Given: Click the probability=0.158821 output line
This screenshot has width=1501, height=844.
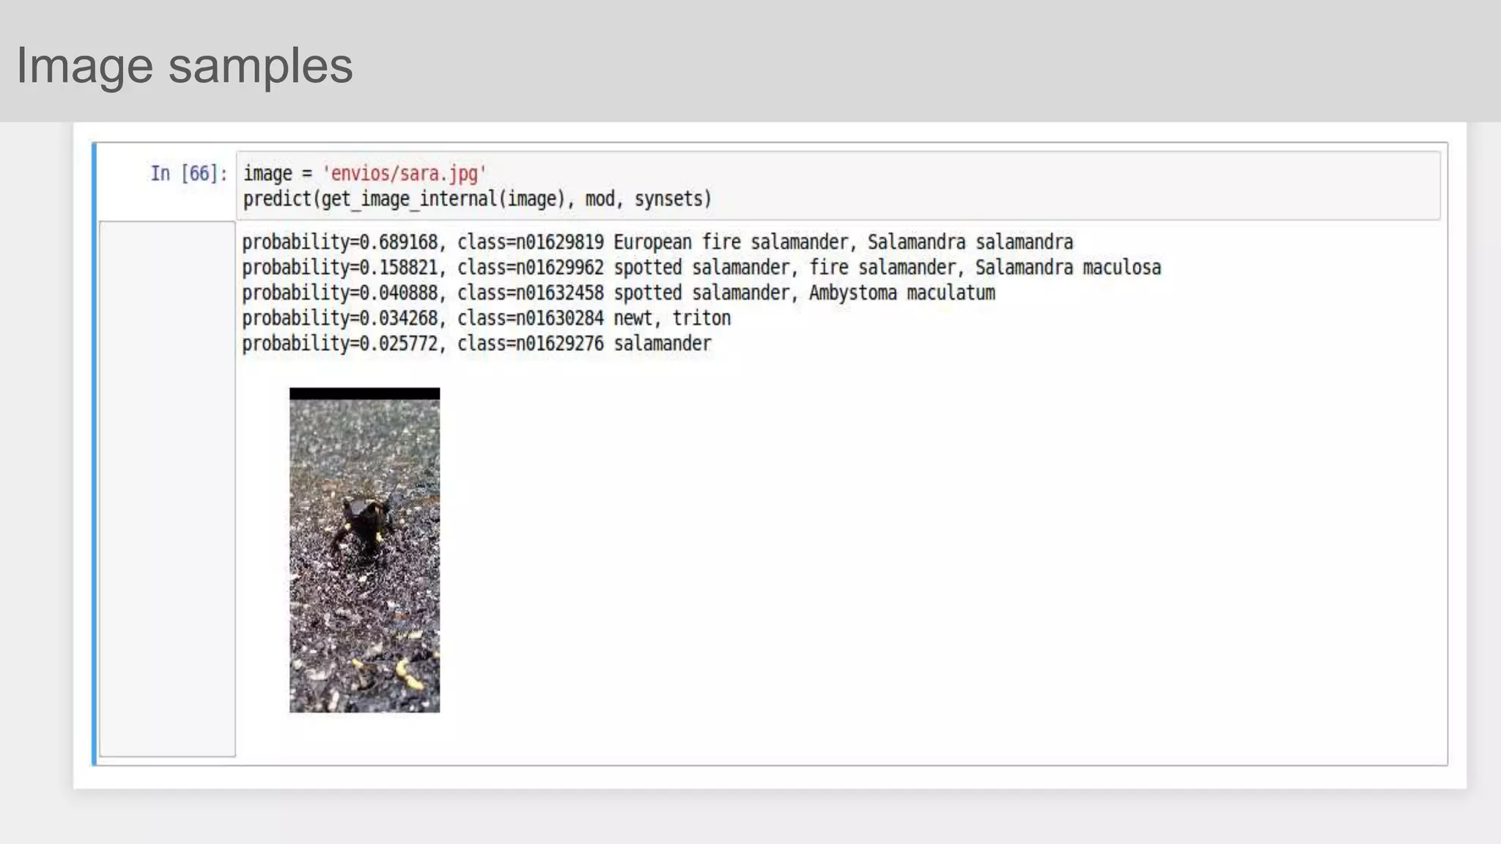Looking at the screenshot, I should pos(340,268).
